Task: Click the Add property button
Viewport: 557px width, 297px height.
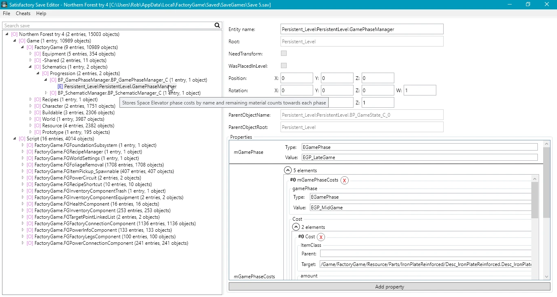Action: [x=389, y=287]
